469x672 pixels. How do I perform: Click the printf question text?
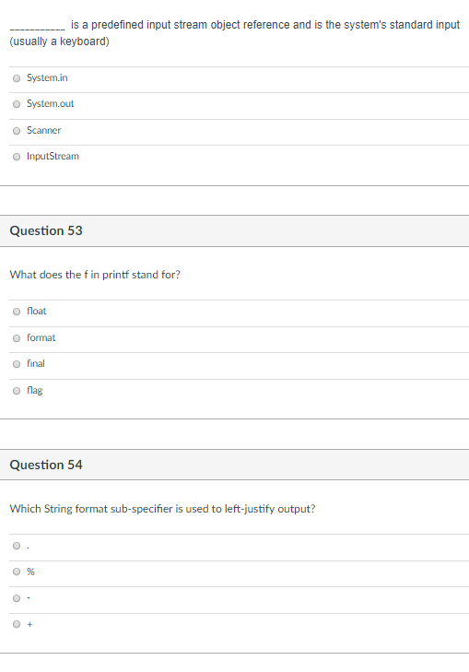coord(95,275)
